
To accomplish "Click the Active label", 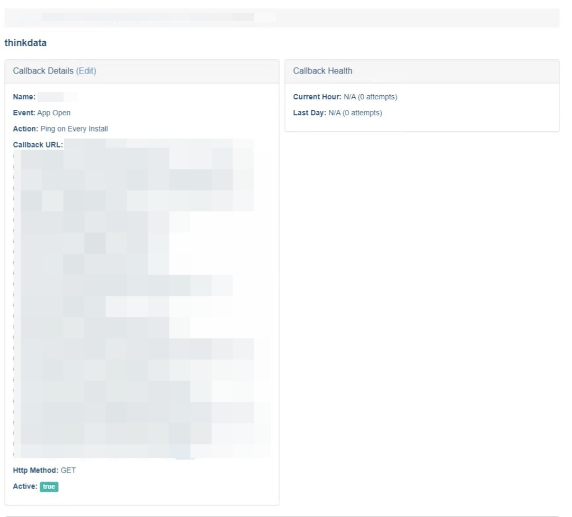I will click(x=25, y=486).
